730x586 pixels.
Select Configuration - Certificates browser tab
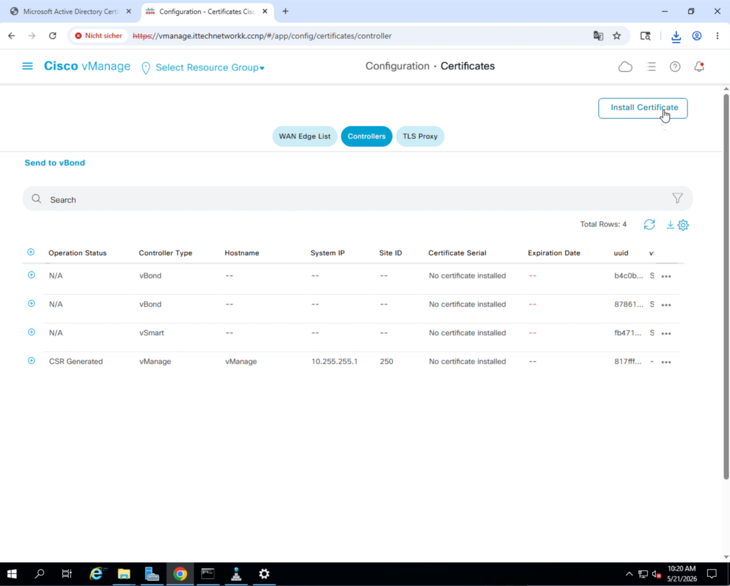[207, 11]
